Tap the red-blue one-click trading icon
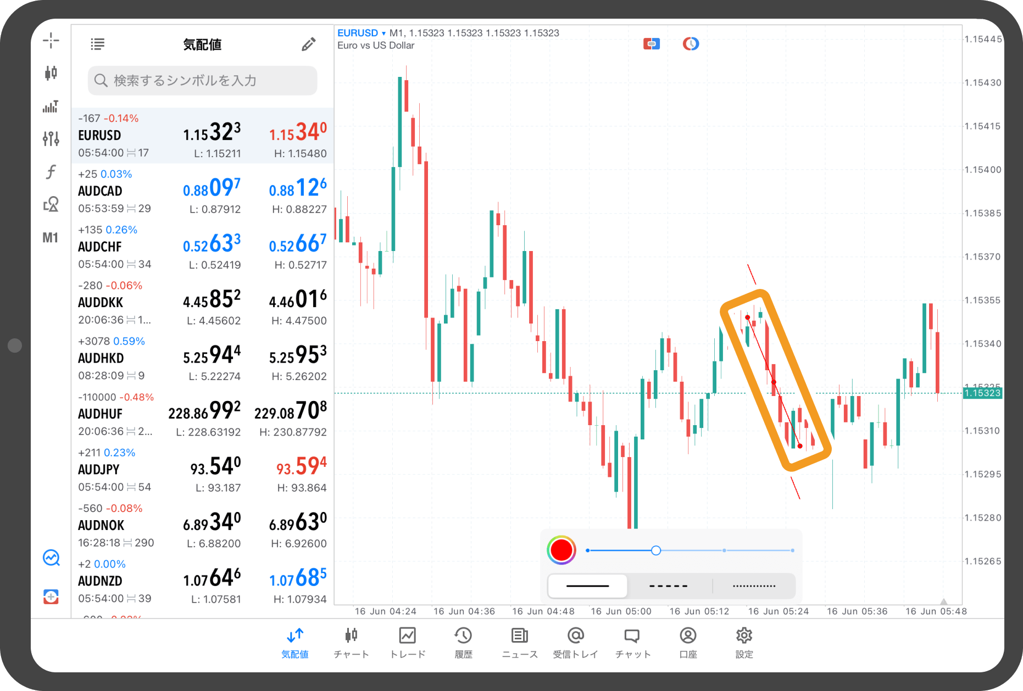The image size is (1023, 691). point(652,43)
